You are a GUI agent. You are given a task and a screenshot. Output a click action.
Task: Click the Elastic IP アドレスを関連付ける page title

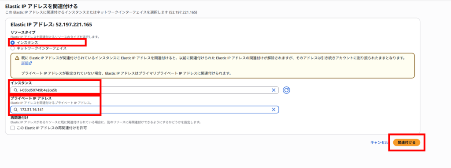click(42, 6)
